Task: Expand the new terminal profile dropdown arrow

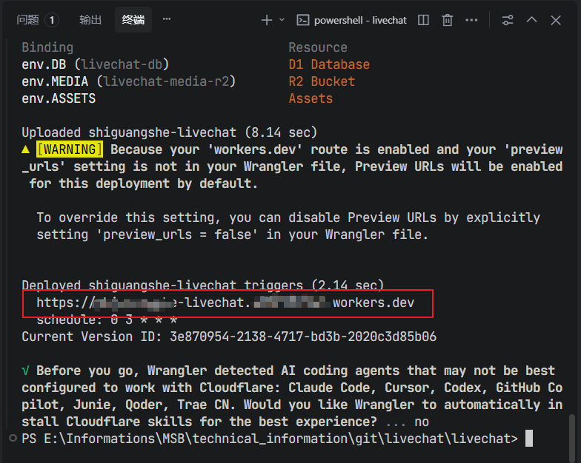Action: click(282, 19)
